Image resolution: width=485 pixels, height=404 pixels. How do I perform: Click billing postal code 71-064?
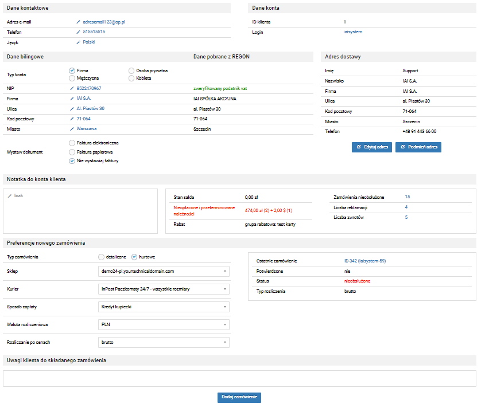click(84, 119)
